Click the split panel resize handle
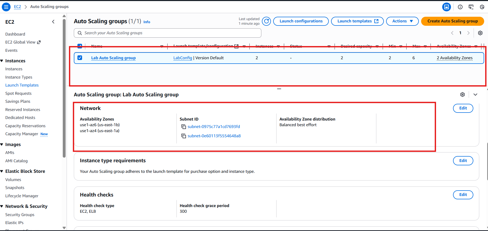488x231 pixels. click(x=279, y=89)
